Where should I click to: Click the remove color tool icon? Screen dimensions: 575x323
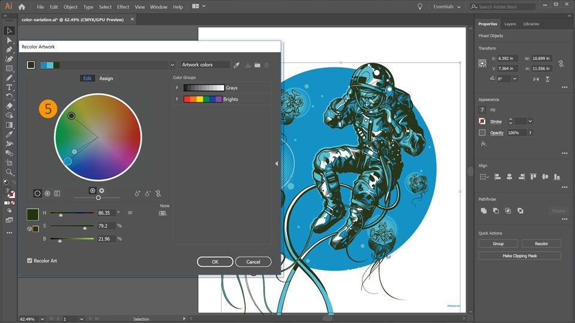147,193
